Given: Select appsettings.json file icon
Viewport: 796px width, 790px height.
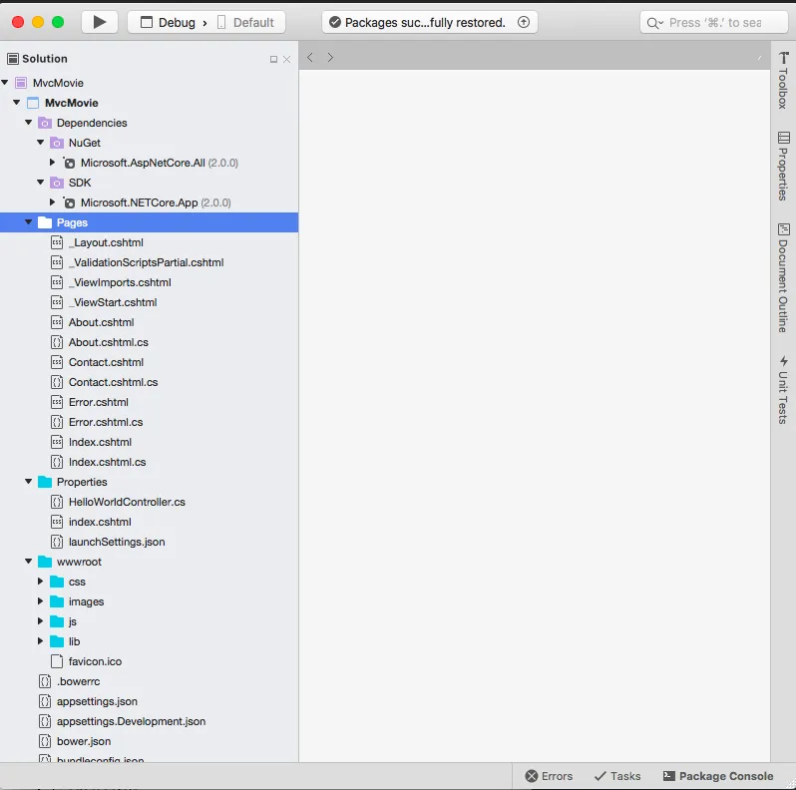Looking at the screenshot, I should (x=45, y=701).
